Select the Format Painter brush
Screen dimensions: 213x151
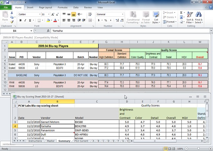[x=12, y=22]
